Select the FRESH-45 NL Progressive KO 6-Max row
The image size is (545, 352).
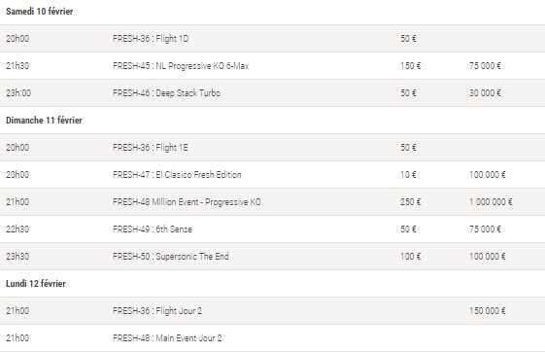[x=272, y=66]
